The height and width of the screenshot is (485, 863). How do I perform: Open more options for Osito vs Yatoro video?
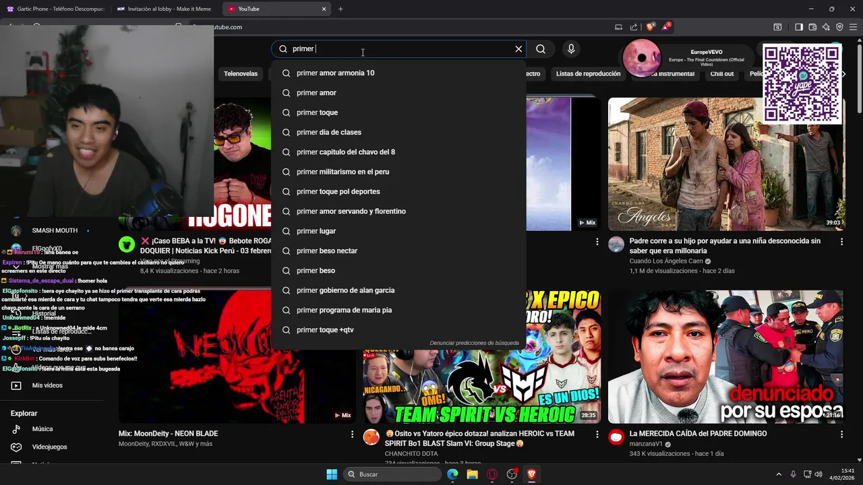click(597, 434)
